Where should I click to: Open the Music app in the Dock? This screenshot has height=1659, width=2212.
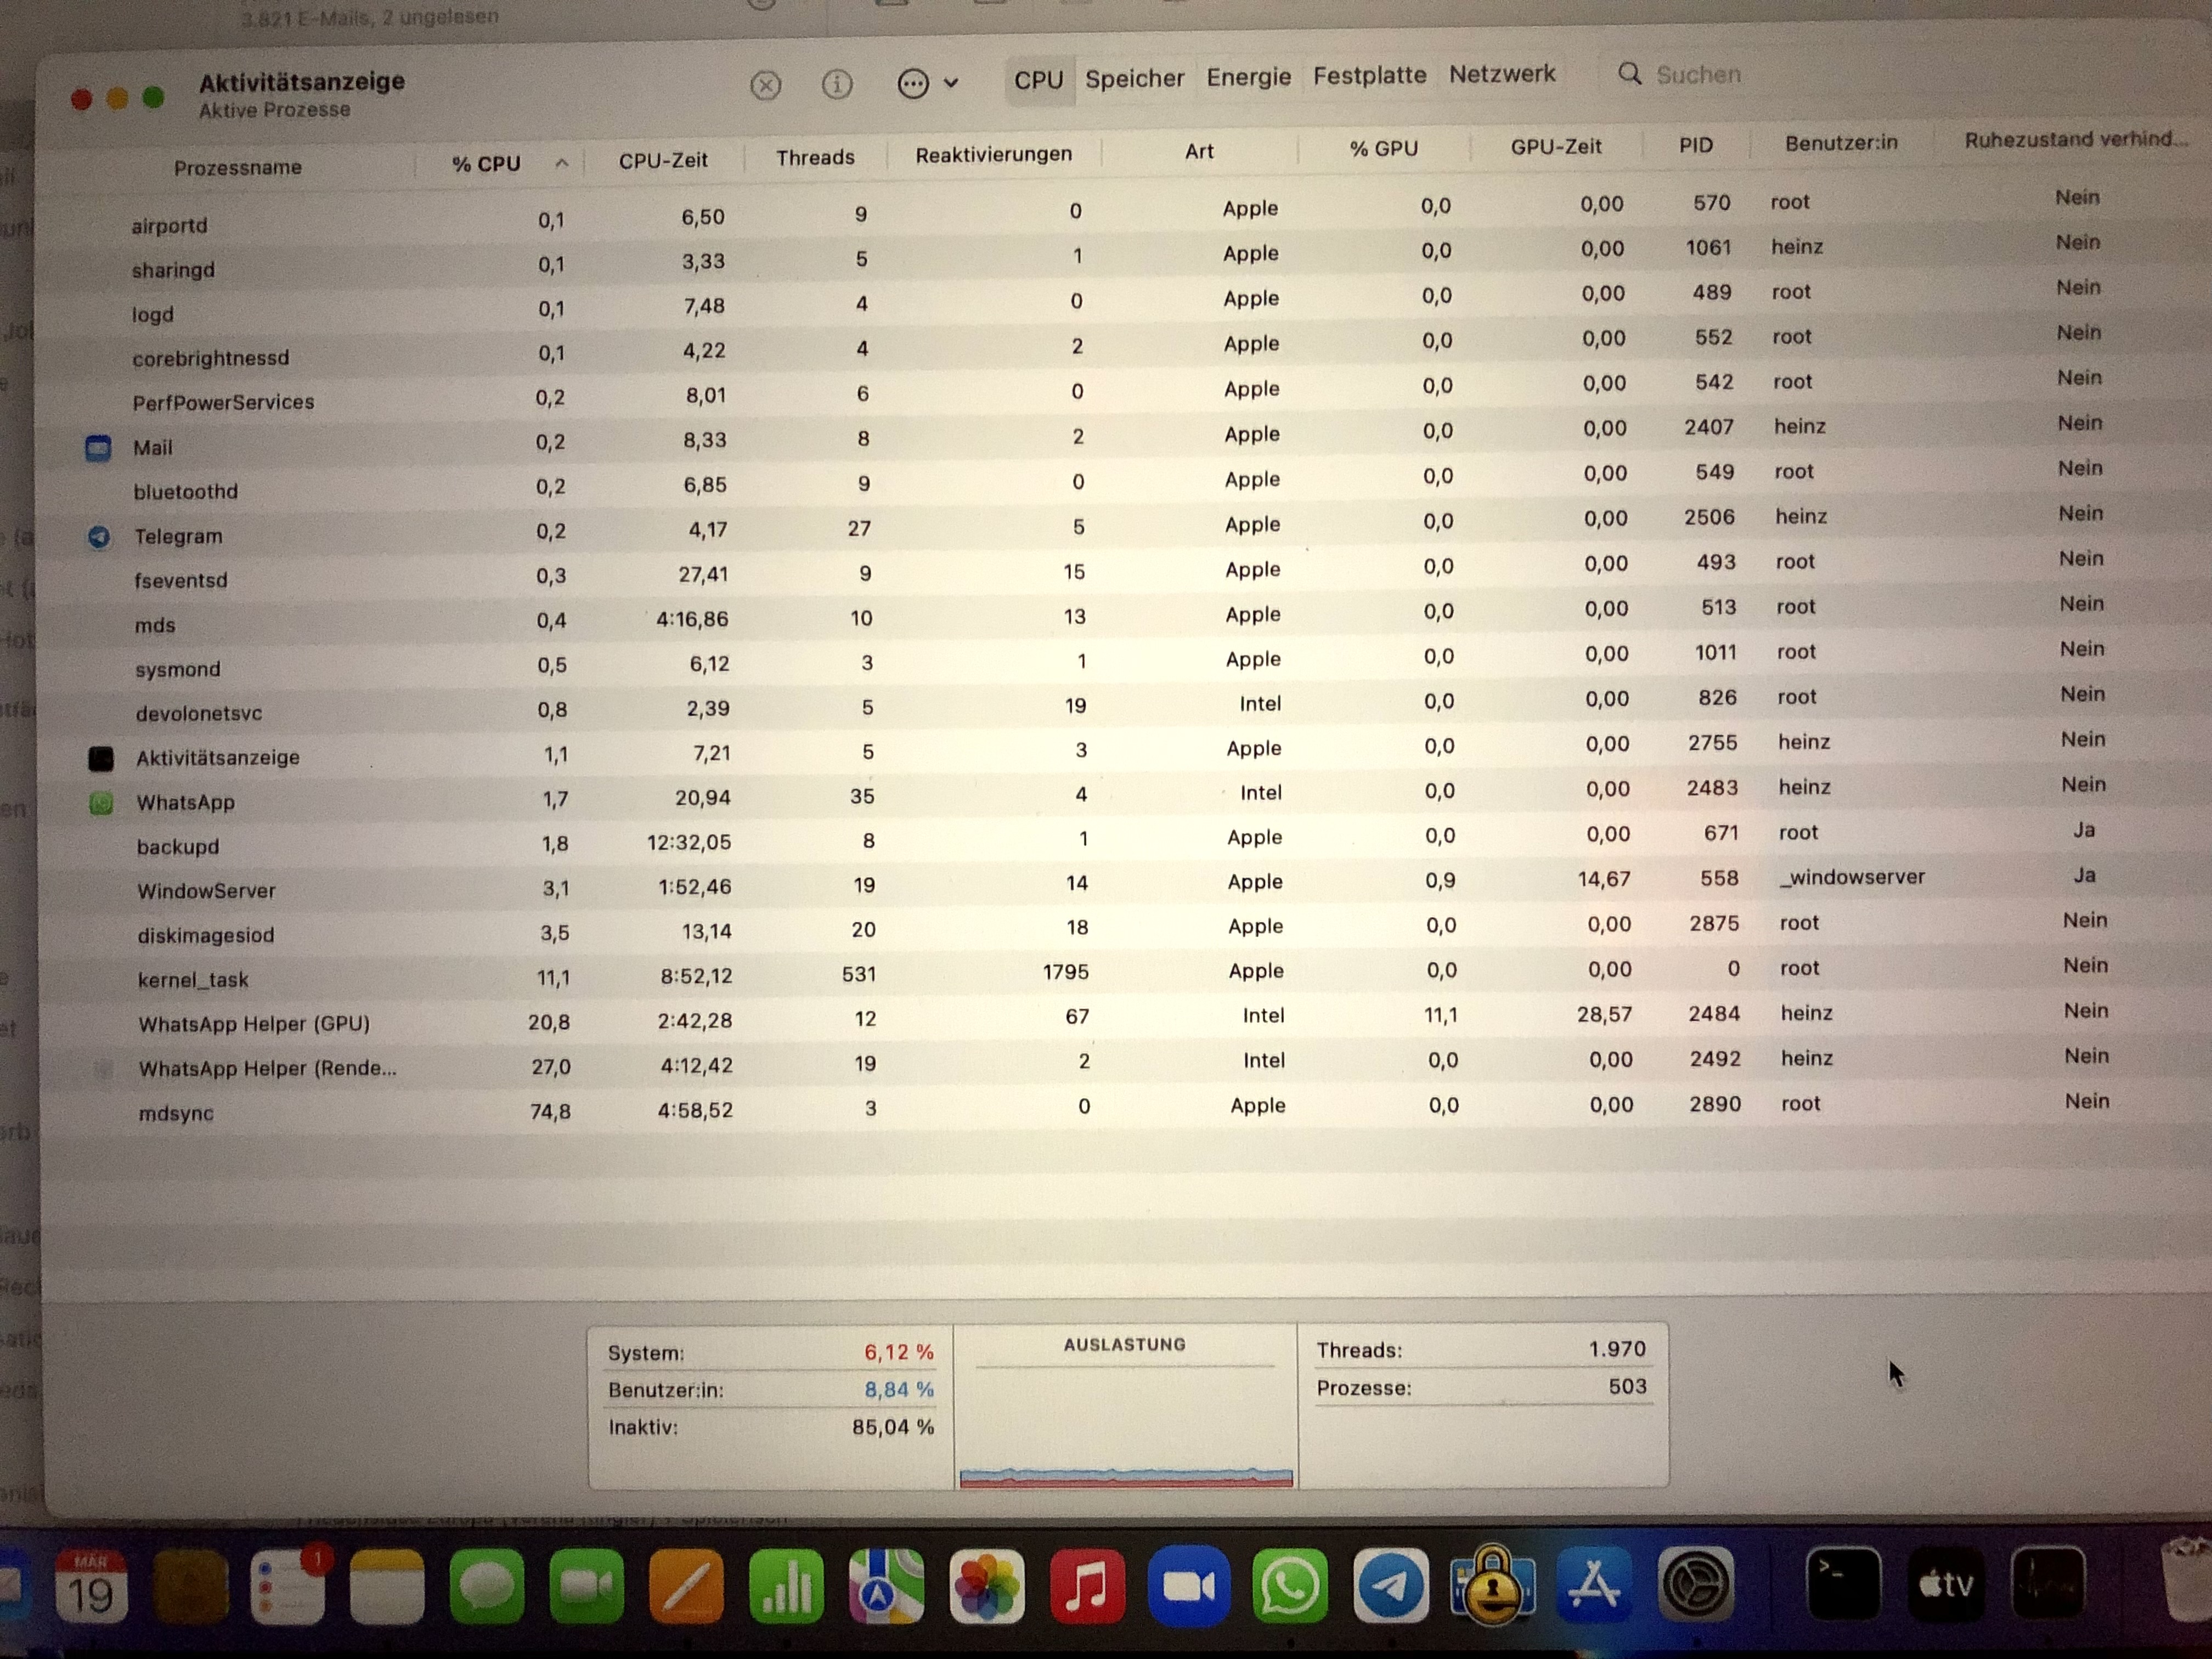[x=1087, y=1586]
